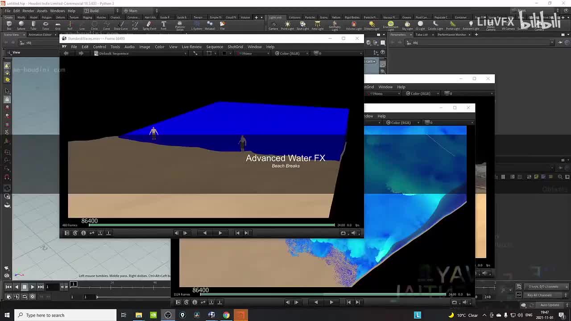Open the Performance Monitor tab
Screen dimensions: 571x321
pos(451,35)
